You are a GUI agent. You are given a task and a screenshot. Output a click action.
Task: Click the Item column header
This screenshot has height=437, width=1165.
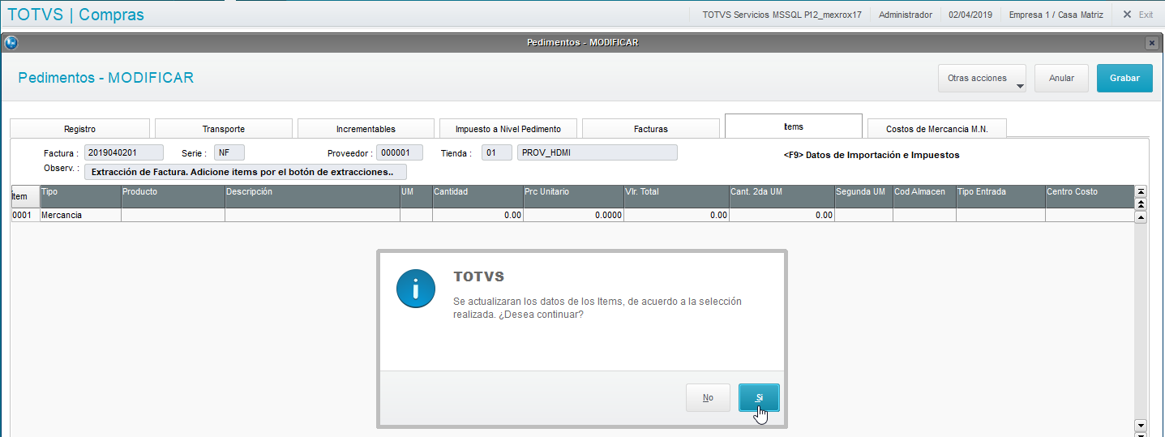click(24, 196)
